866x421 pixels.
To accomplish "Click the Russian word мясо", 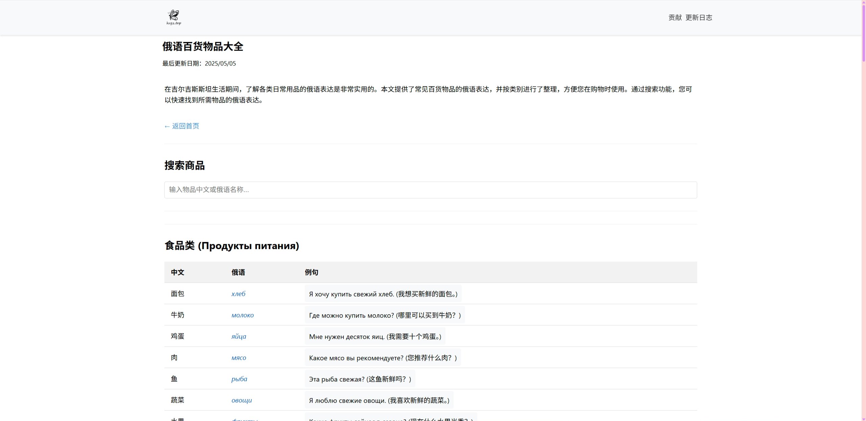I will [238, 358].
